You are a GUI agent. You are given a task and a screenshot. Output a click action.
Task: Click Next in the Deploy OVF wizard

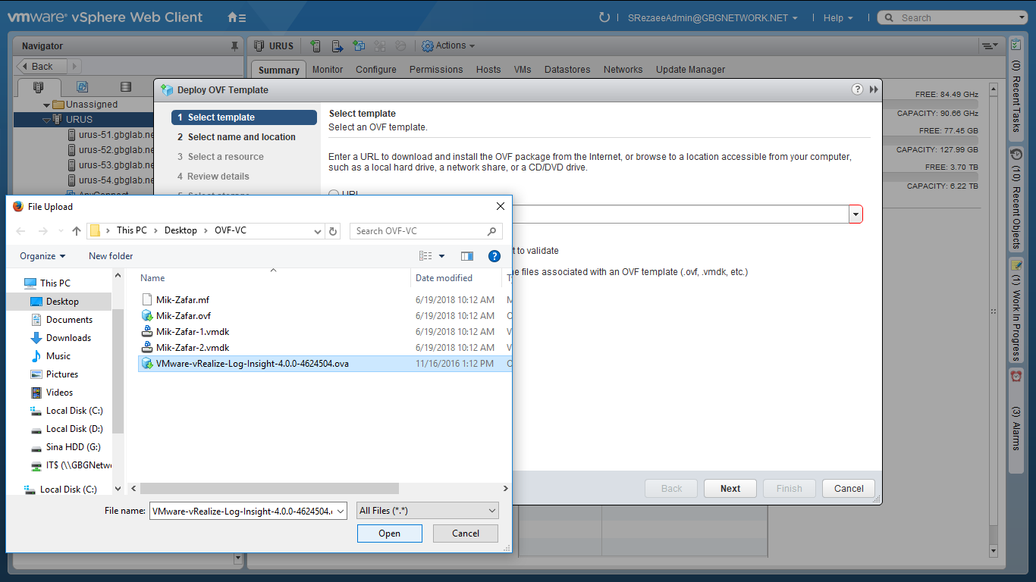click(x=730, y=489)
